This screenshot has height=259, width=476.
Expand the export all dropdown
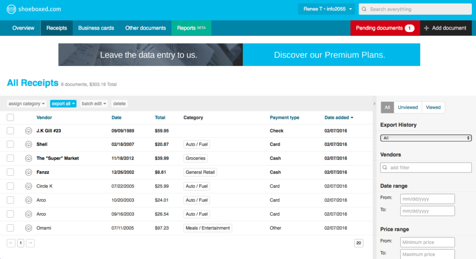pyautogui.click(x=63, y=104)
